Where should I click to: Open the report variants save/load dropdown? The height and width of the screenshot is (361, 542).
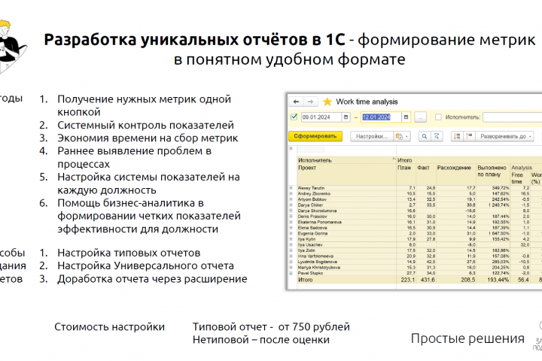[x=402, y=136]
